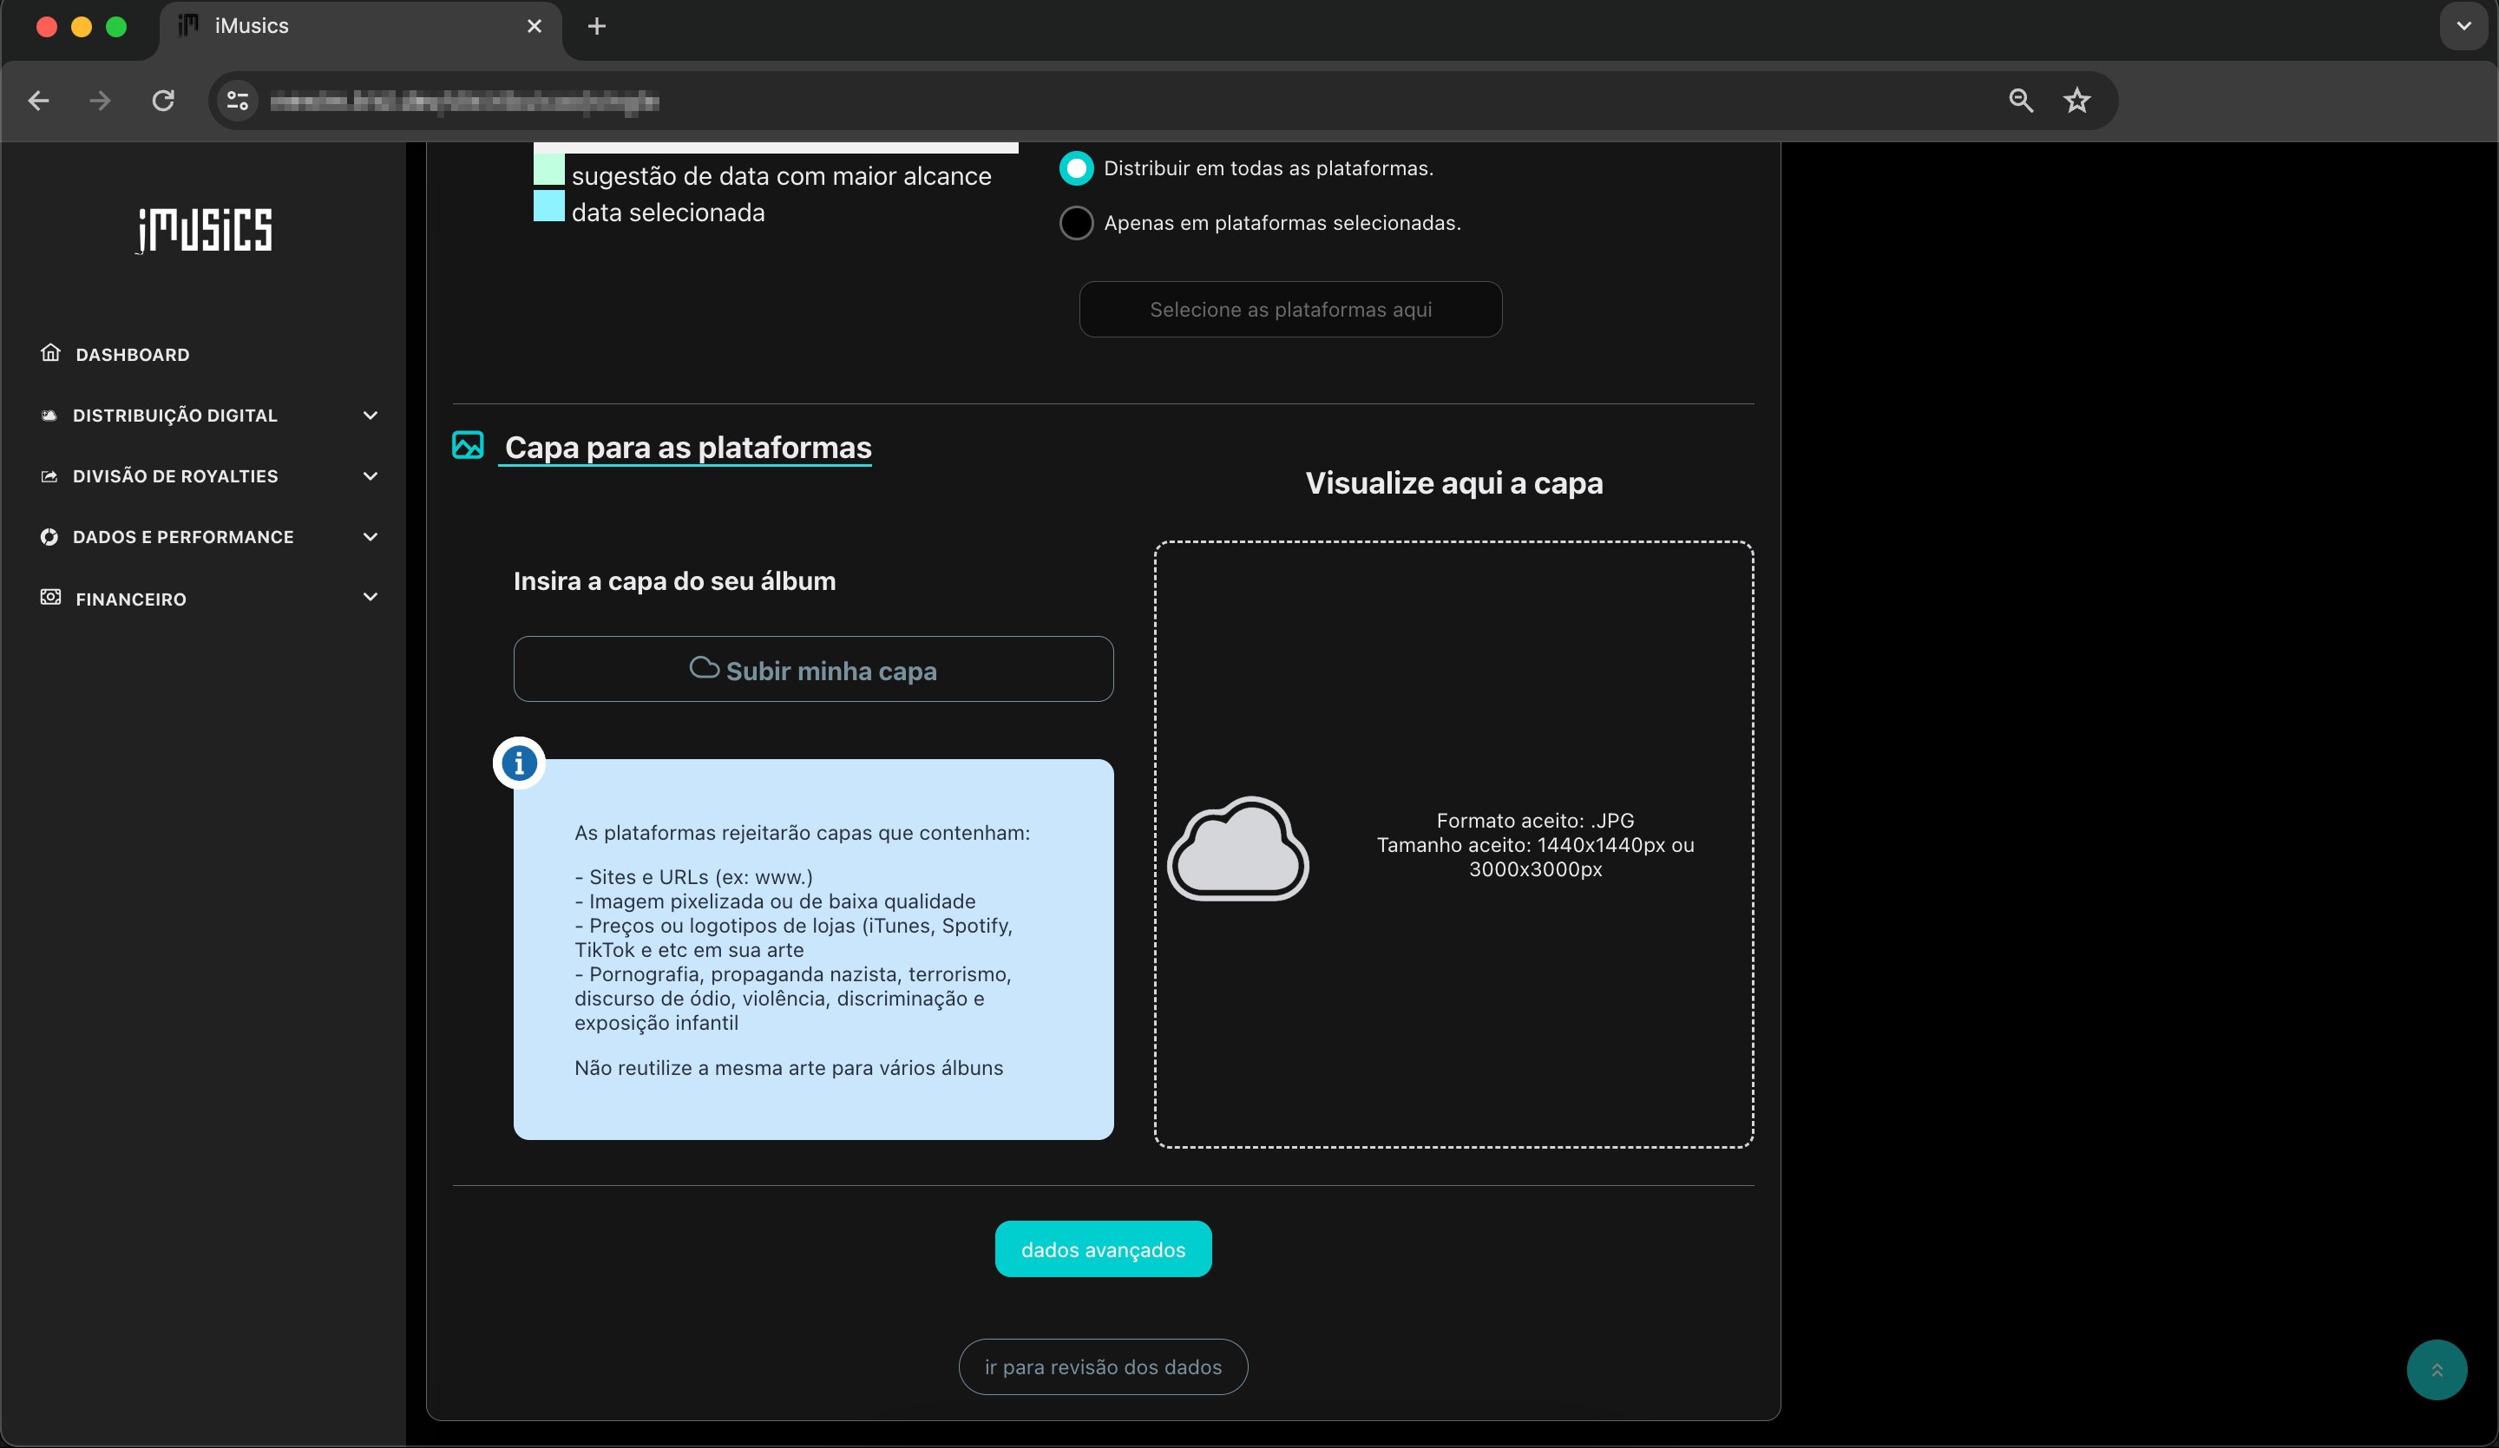Expand the Distribuição Digital sidebar menu
Screen dimensions: 2499x1448
(174, 416)
